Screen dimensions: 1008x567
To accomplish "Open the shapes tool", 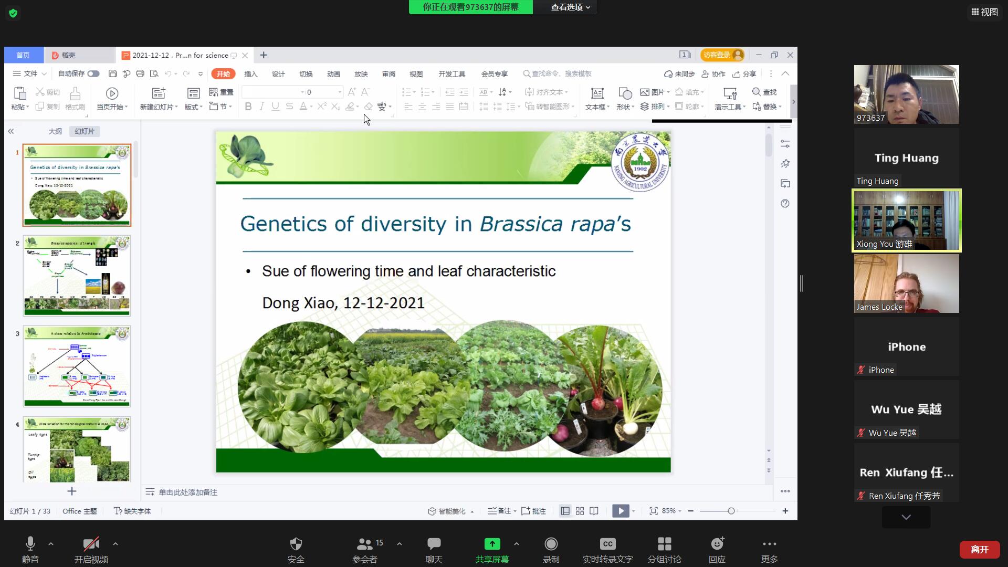I will 625,94.
